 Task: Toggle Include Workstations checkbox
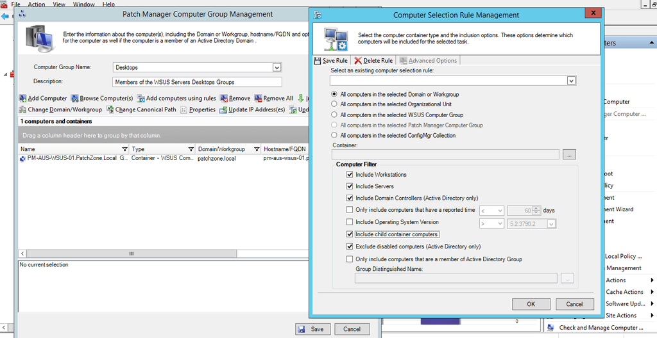pos(350,174)
